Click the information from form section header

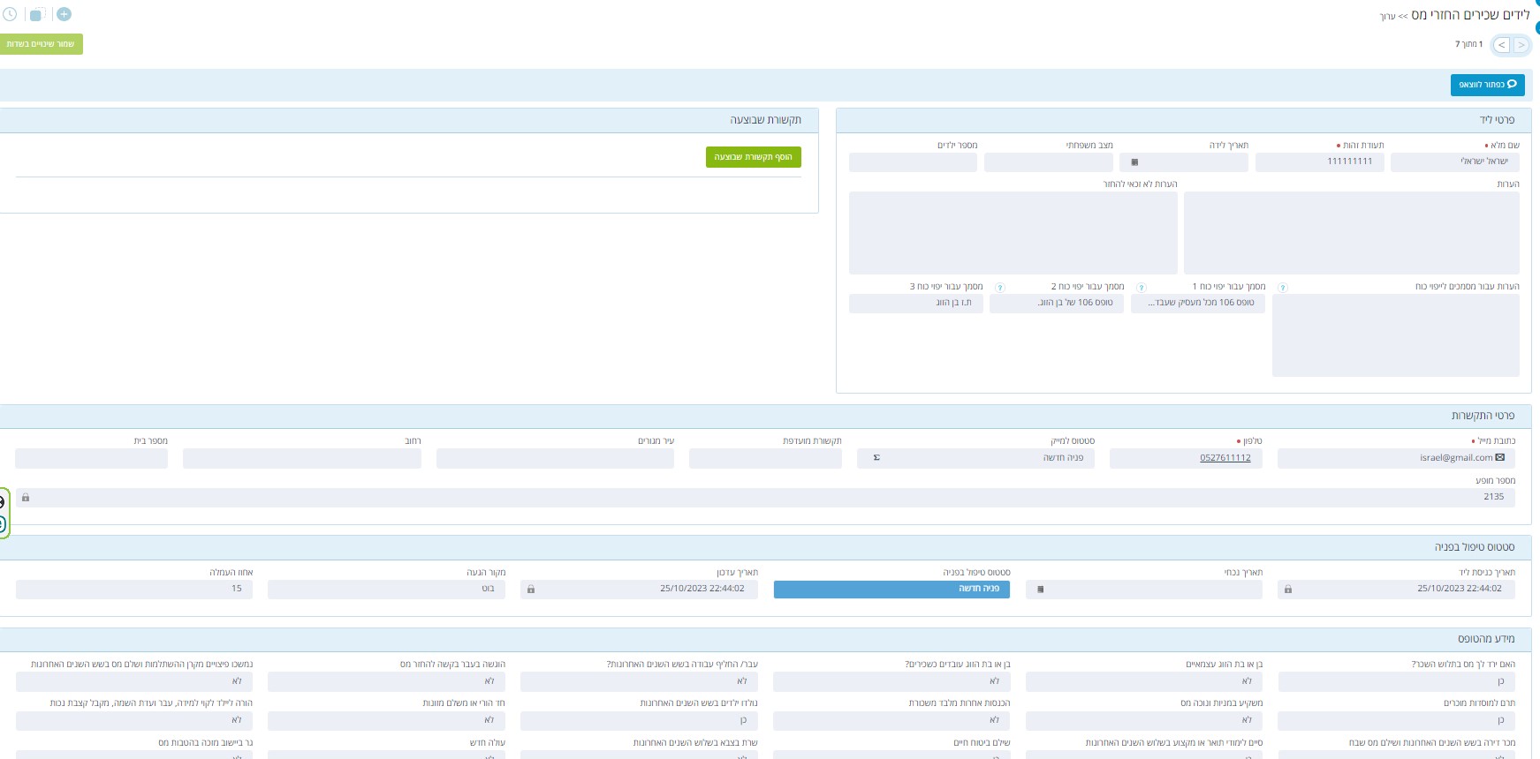pyautogui.click(x=765, y=639)
